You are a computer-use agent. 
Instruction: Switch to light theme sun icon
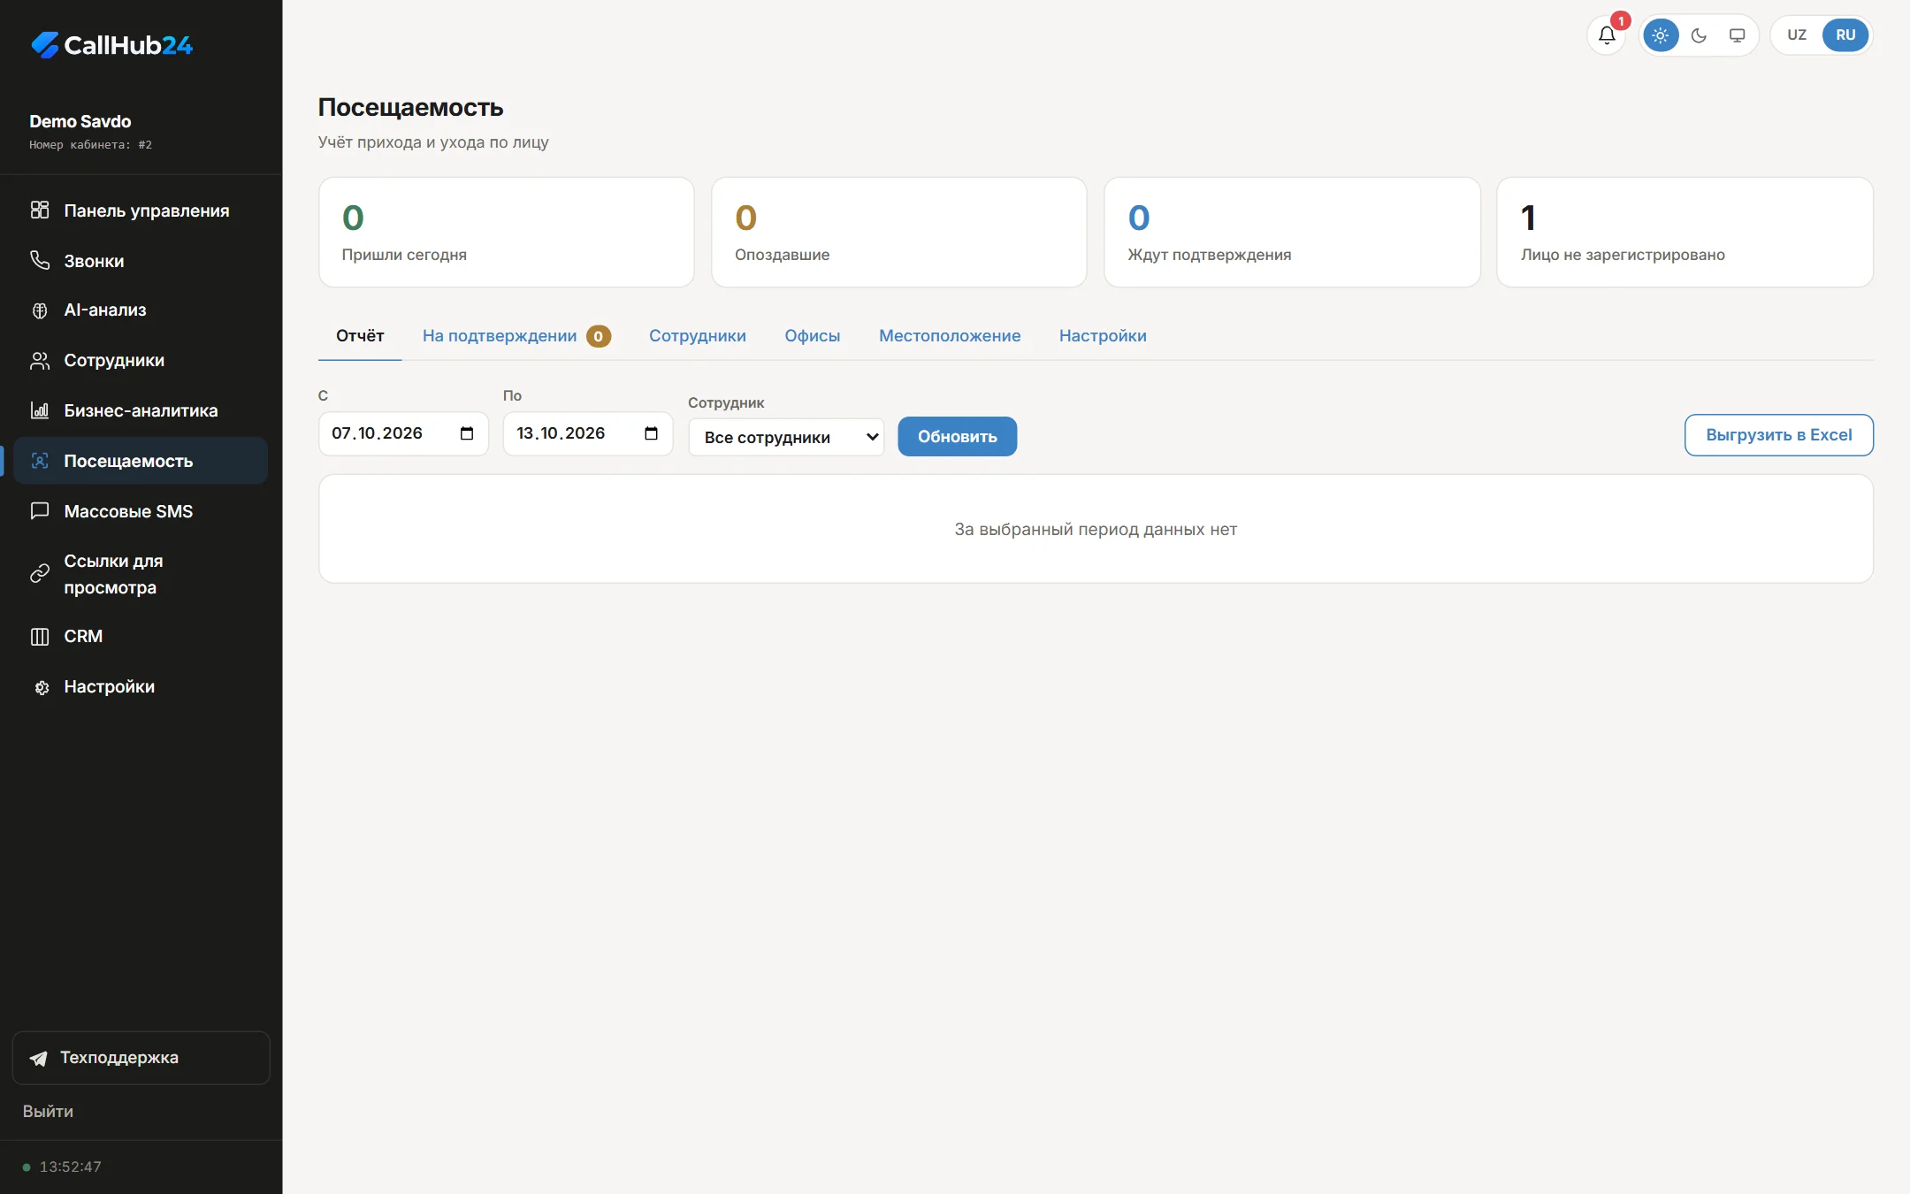pyautogui.click(x=1661, y=35)
